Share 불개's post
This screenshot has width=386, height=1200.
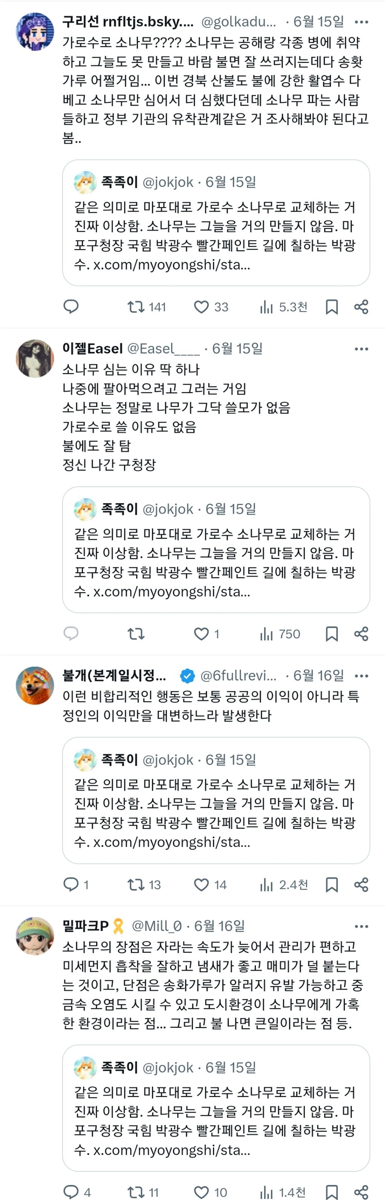tap(361, 884)
